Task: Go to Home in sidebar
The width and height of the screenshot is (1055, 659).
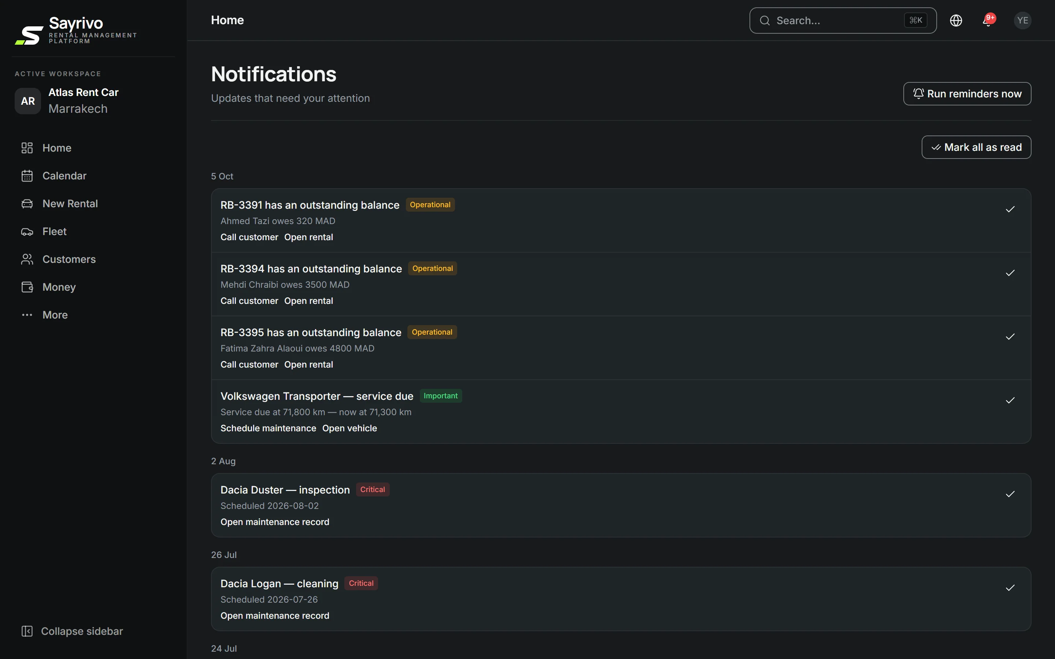Action: (93, 148)
